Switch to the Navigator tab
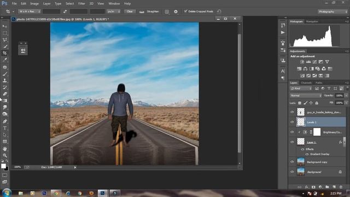The height and width of the screenshot is (197, 350). [312, 22]
